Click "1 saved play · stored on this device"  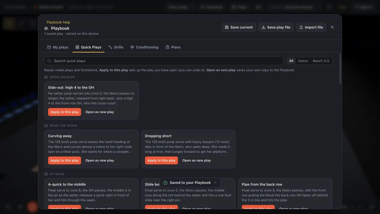click(x=71, y=34)
